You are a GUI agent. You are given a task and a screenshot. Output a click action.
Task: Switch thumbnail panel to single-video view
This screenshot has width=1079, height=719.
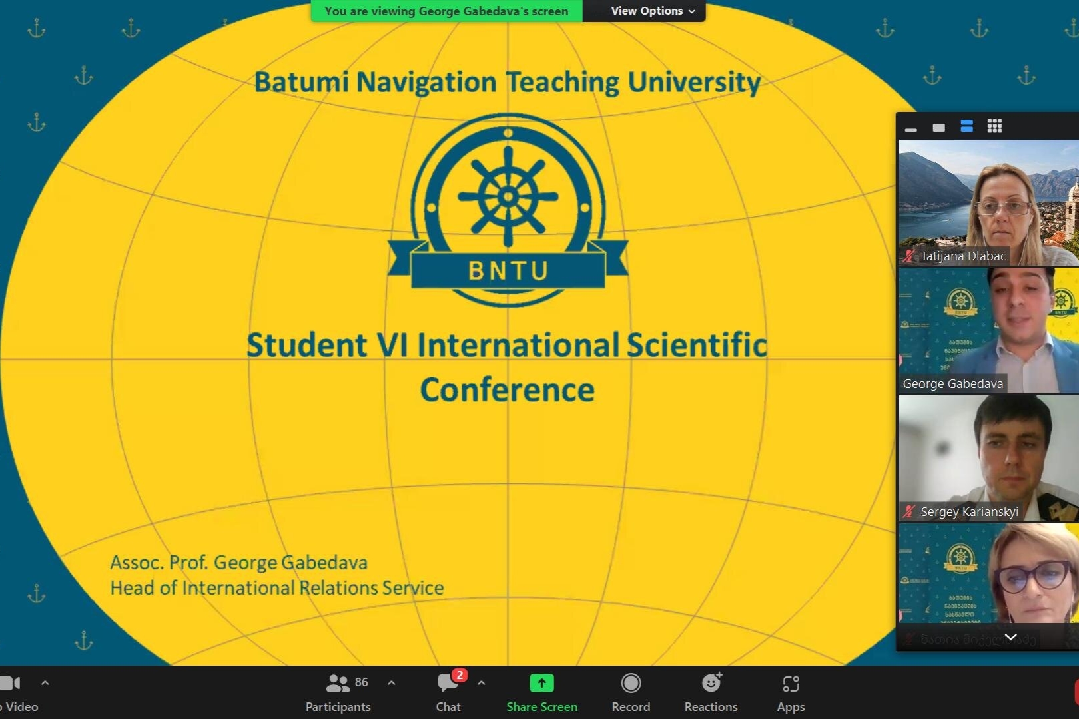(939, 127)
